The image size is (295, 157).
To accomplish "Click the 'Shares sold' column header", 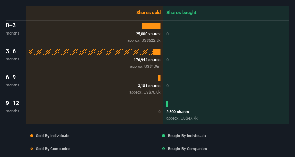I will (148, 13).
